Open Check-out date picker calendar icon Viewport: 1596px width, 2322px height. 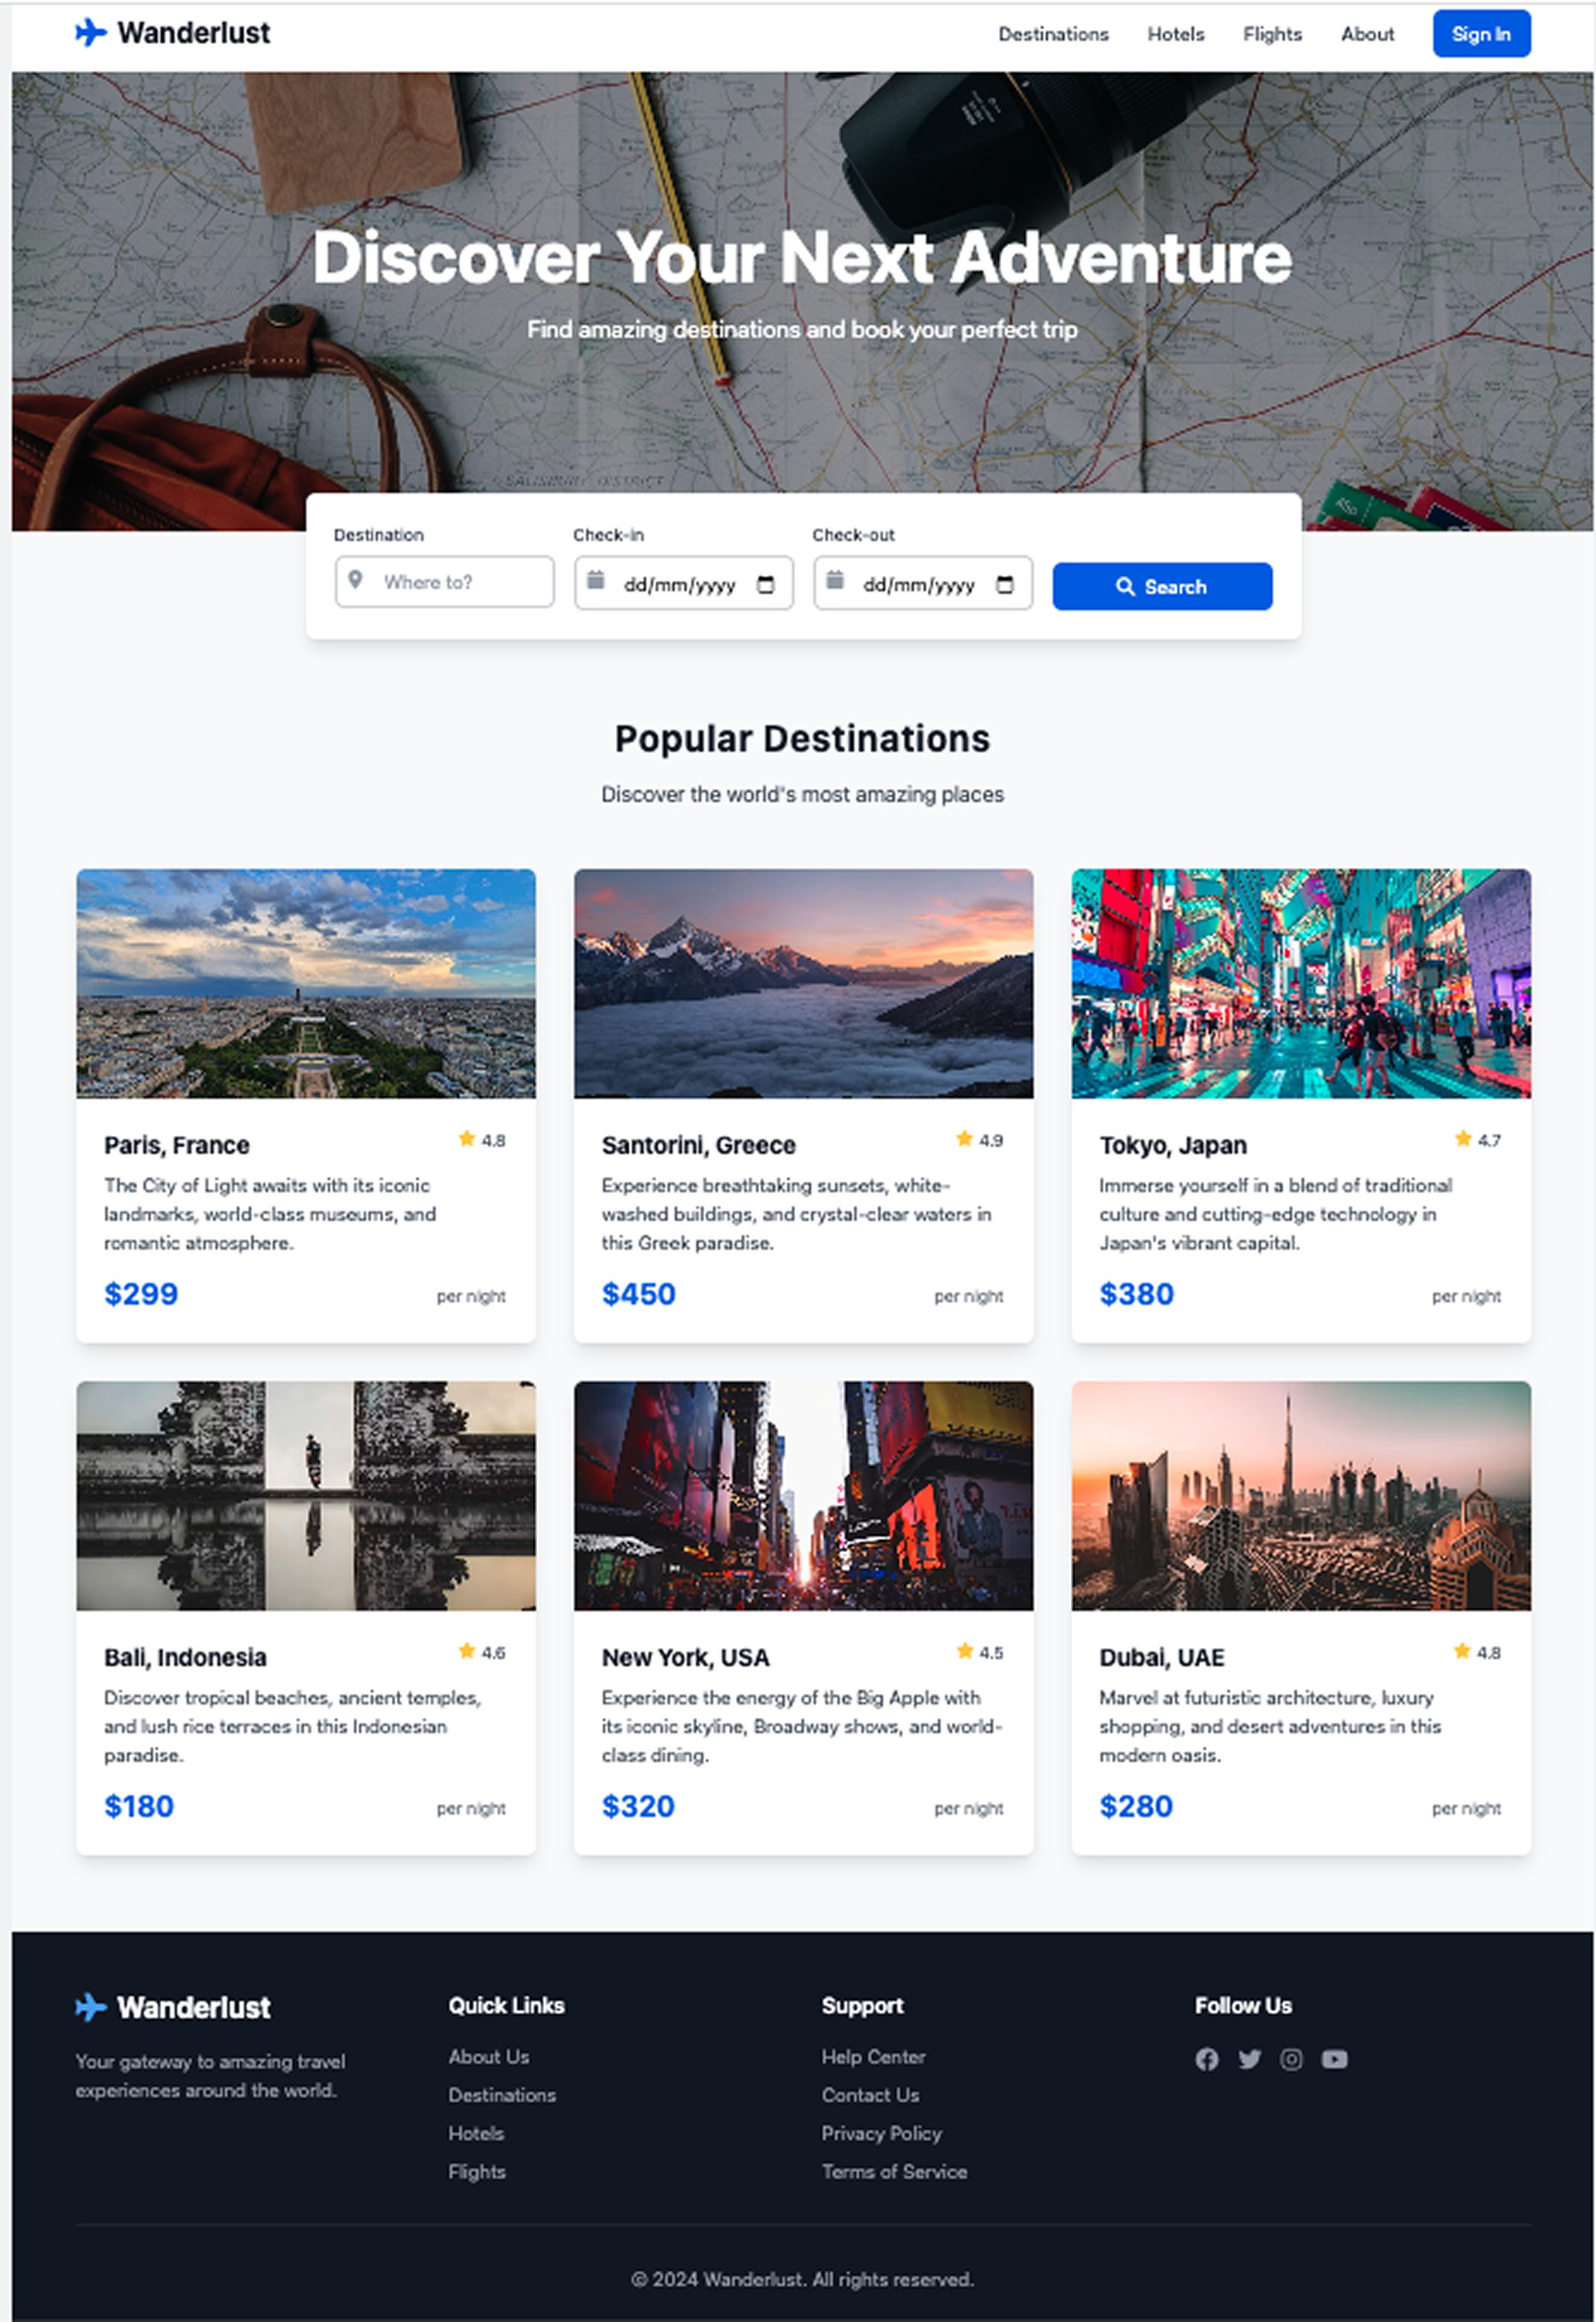pyautogui.click(x=1005, y=584)
